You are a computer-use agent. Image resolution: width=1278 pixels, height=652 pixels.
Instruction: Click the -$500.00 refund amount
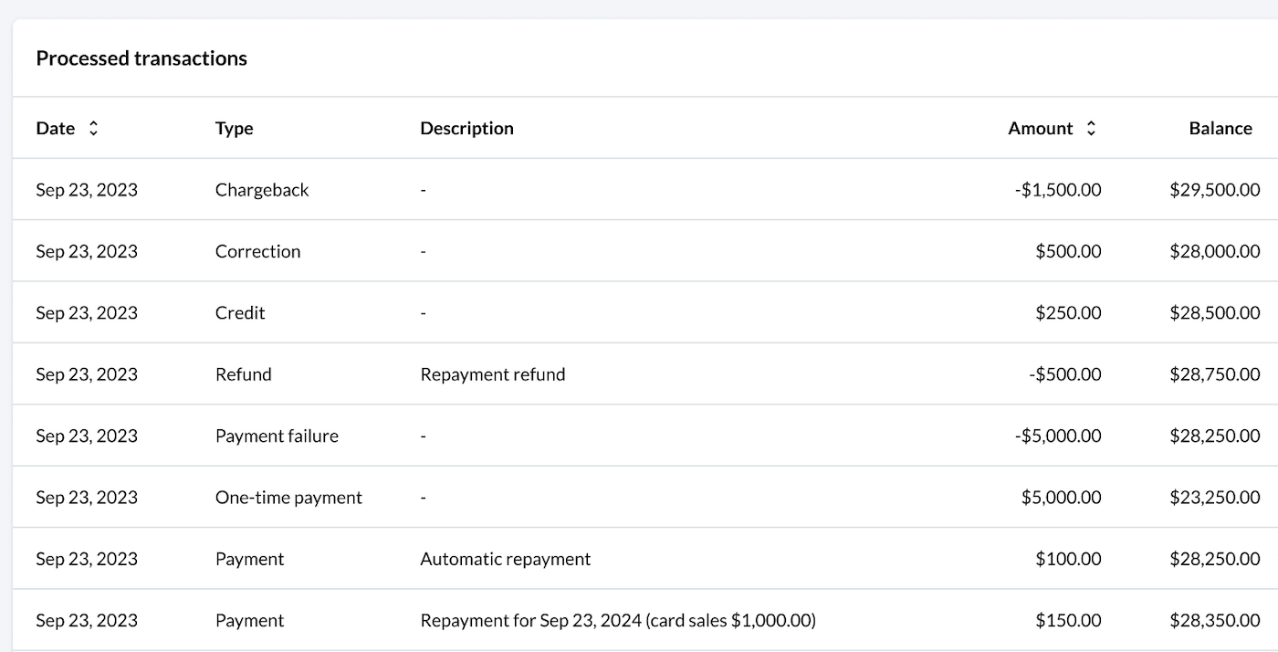[1064, 374]
